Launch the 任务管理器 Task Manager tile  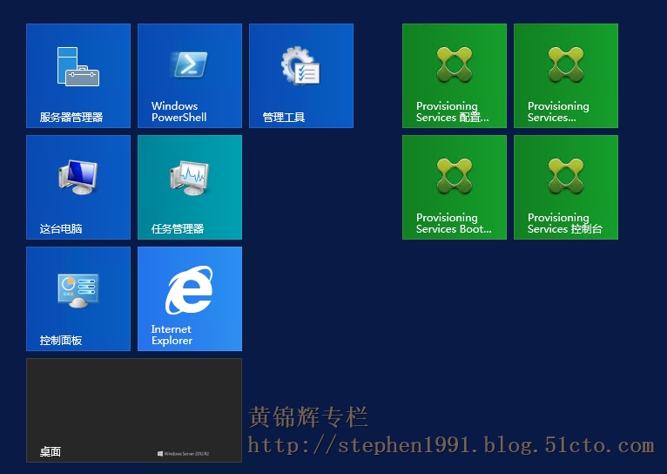point(190,187)
